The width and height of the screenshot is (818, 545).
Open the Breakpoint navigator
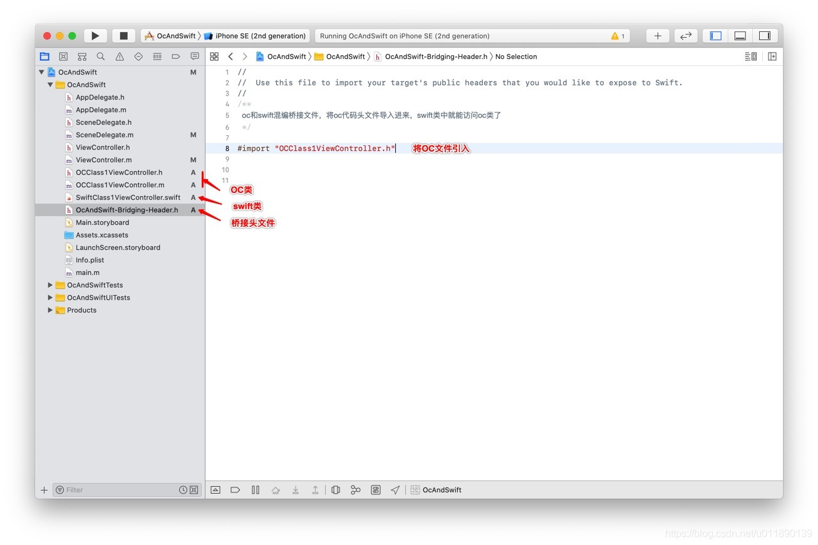[176, 56]
